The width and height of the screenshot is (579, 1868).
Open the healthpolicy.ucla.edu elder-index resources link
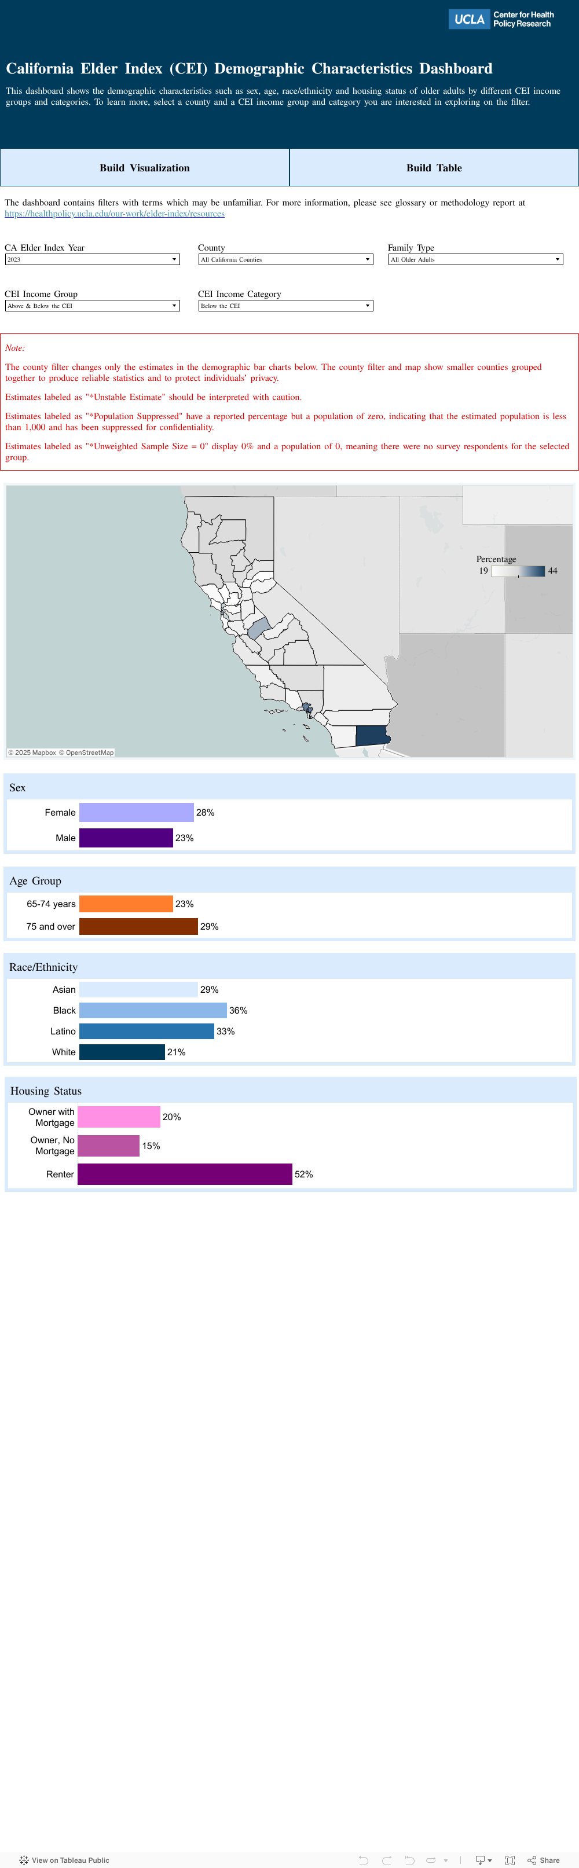coord(115,214)
